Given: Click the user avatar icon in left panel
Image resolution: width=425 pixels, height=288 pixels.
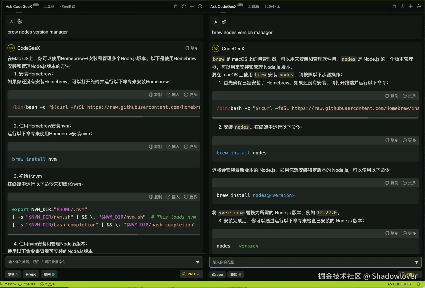Looking at the screenshot, I should 11,21.
